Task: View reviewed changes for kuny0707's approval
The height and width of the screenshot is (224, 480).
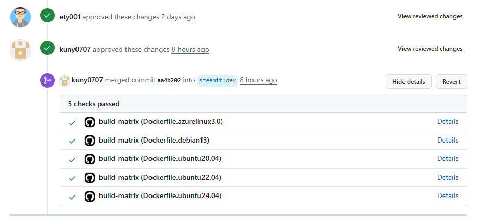Action: coord(430,49)
